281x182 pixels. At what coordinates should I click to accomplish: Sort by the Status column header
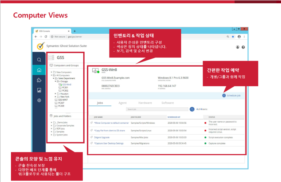(x=212, y=117)
